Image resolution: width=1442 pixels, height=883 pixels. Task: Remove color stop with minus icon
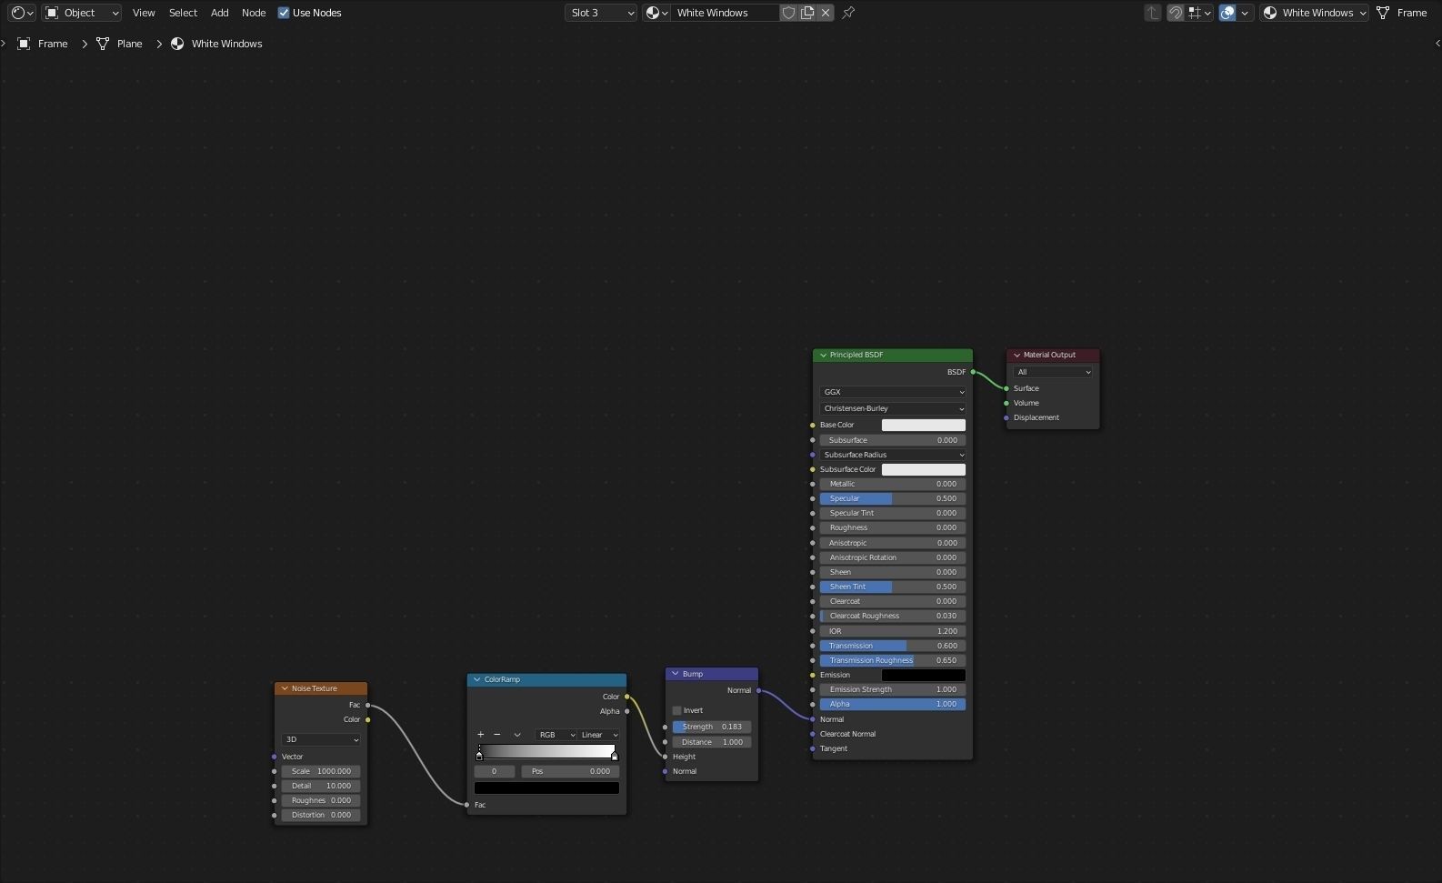coord(496,735)
